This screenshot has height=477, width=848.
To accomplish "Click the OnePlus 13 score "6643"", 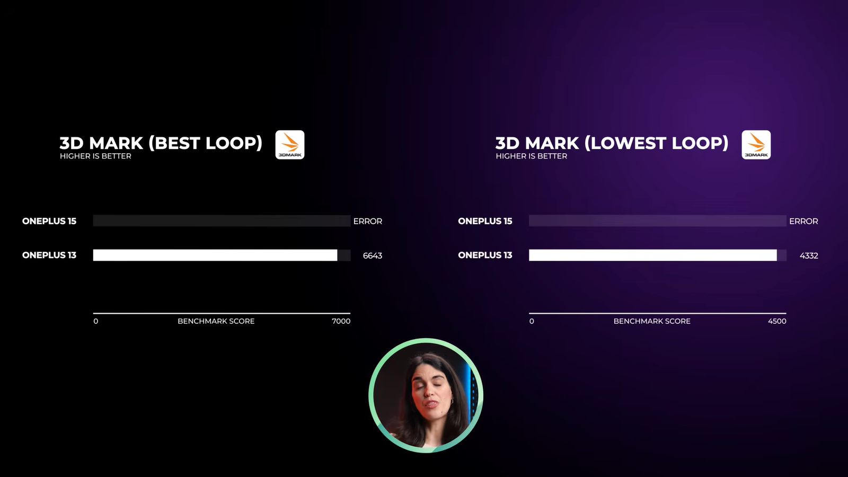I will [373, 255].
